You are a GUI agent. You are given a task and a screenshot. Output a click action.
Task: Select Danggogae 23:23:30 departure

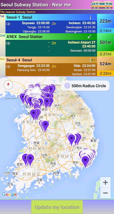(34, 66)
